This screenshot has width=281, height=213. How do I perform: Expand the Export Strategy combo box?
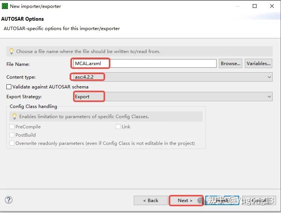(171, 97)
